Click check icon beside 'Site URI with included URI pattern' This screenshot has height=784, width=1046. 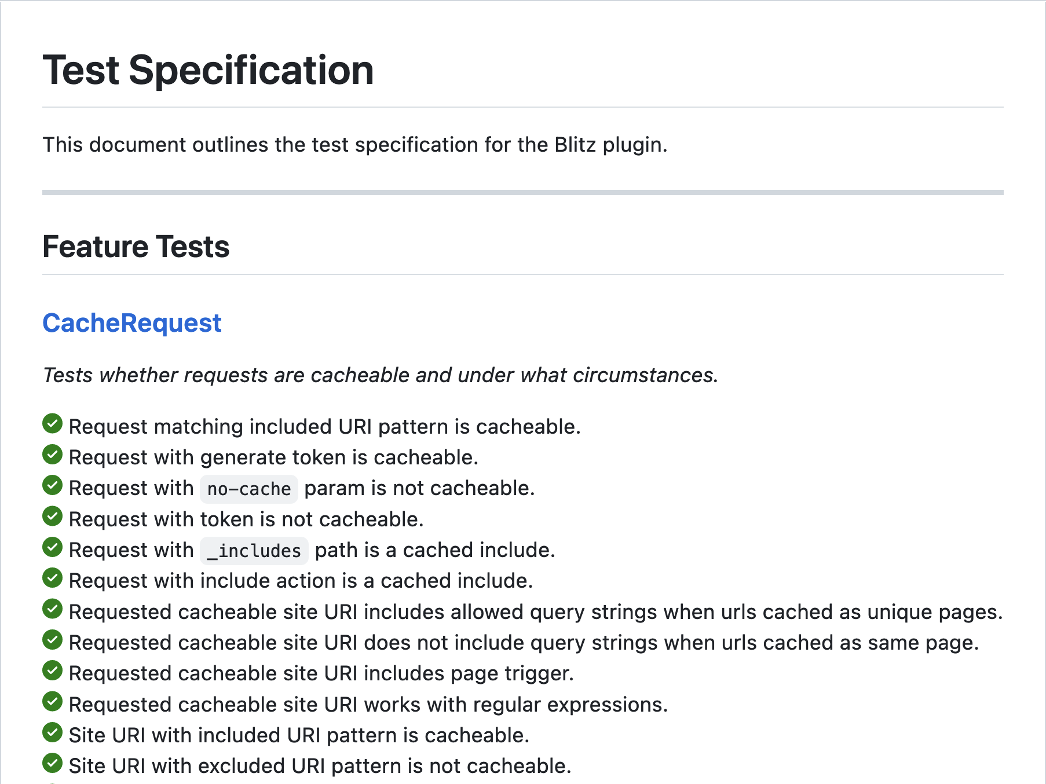(x=52, y=732)
